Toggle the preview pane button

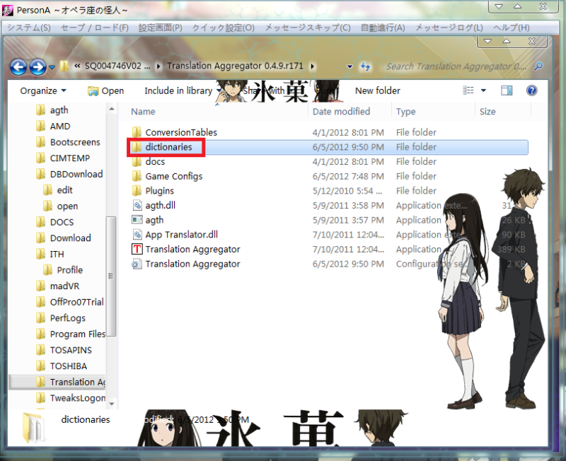[x=507, y=91]
